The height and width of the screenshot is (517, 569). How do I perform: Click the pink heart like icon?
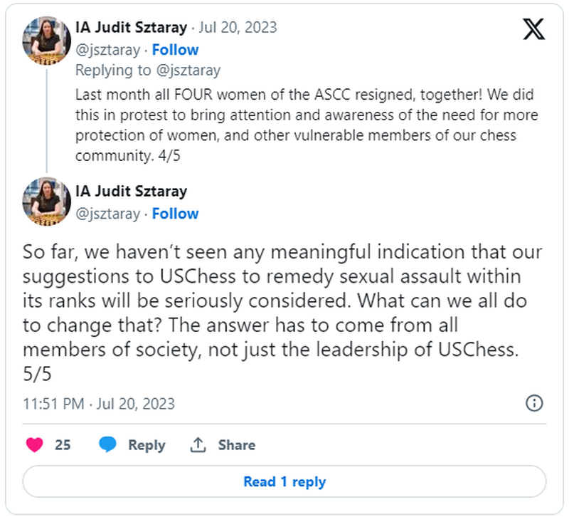pos(34,445)
